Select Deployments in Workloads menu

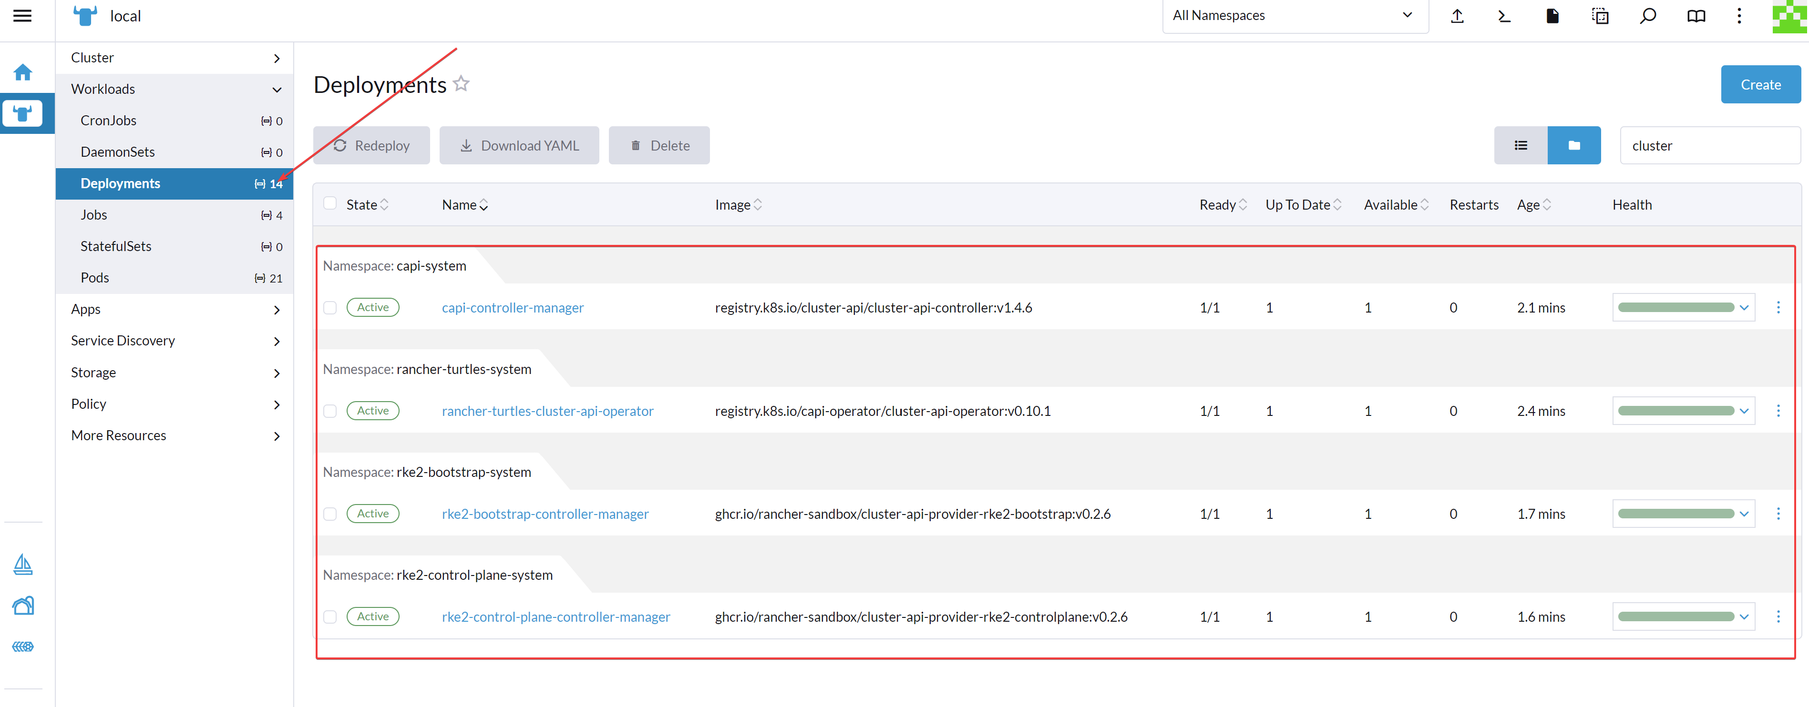click(175, 184)
